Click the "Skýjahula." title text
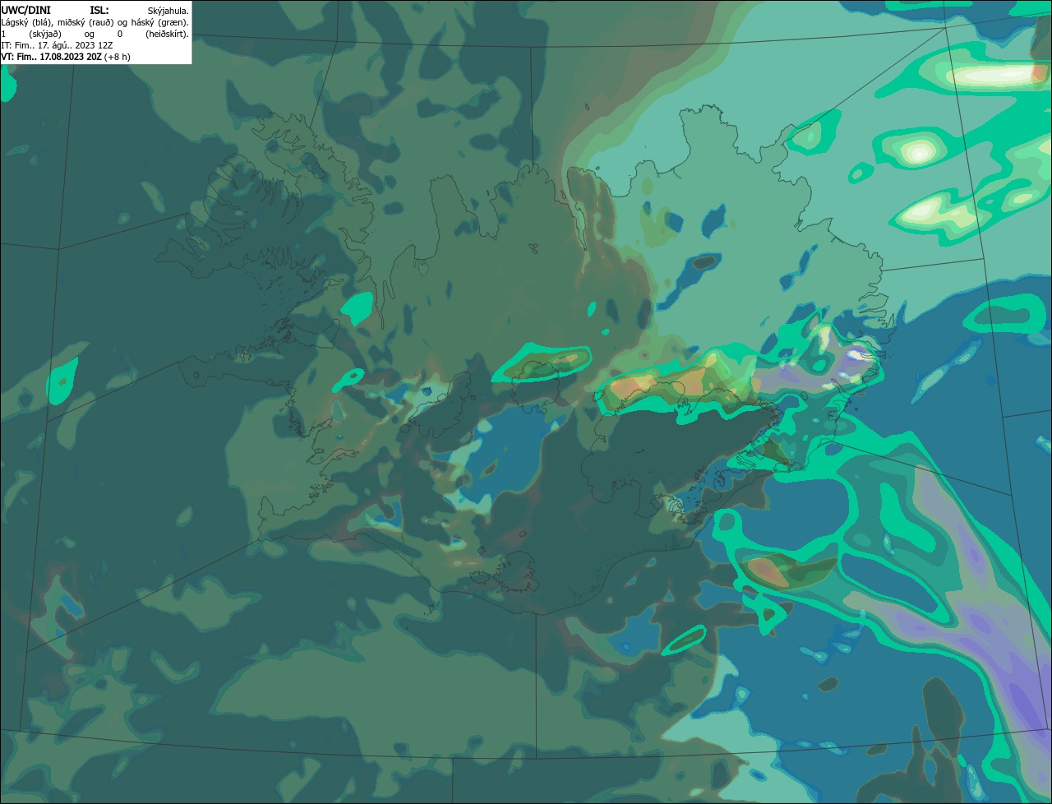1052x804 pixels. coord(168,10)
